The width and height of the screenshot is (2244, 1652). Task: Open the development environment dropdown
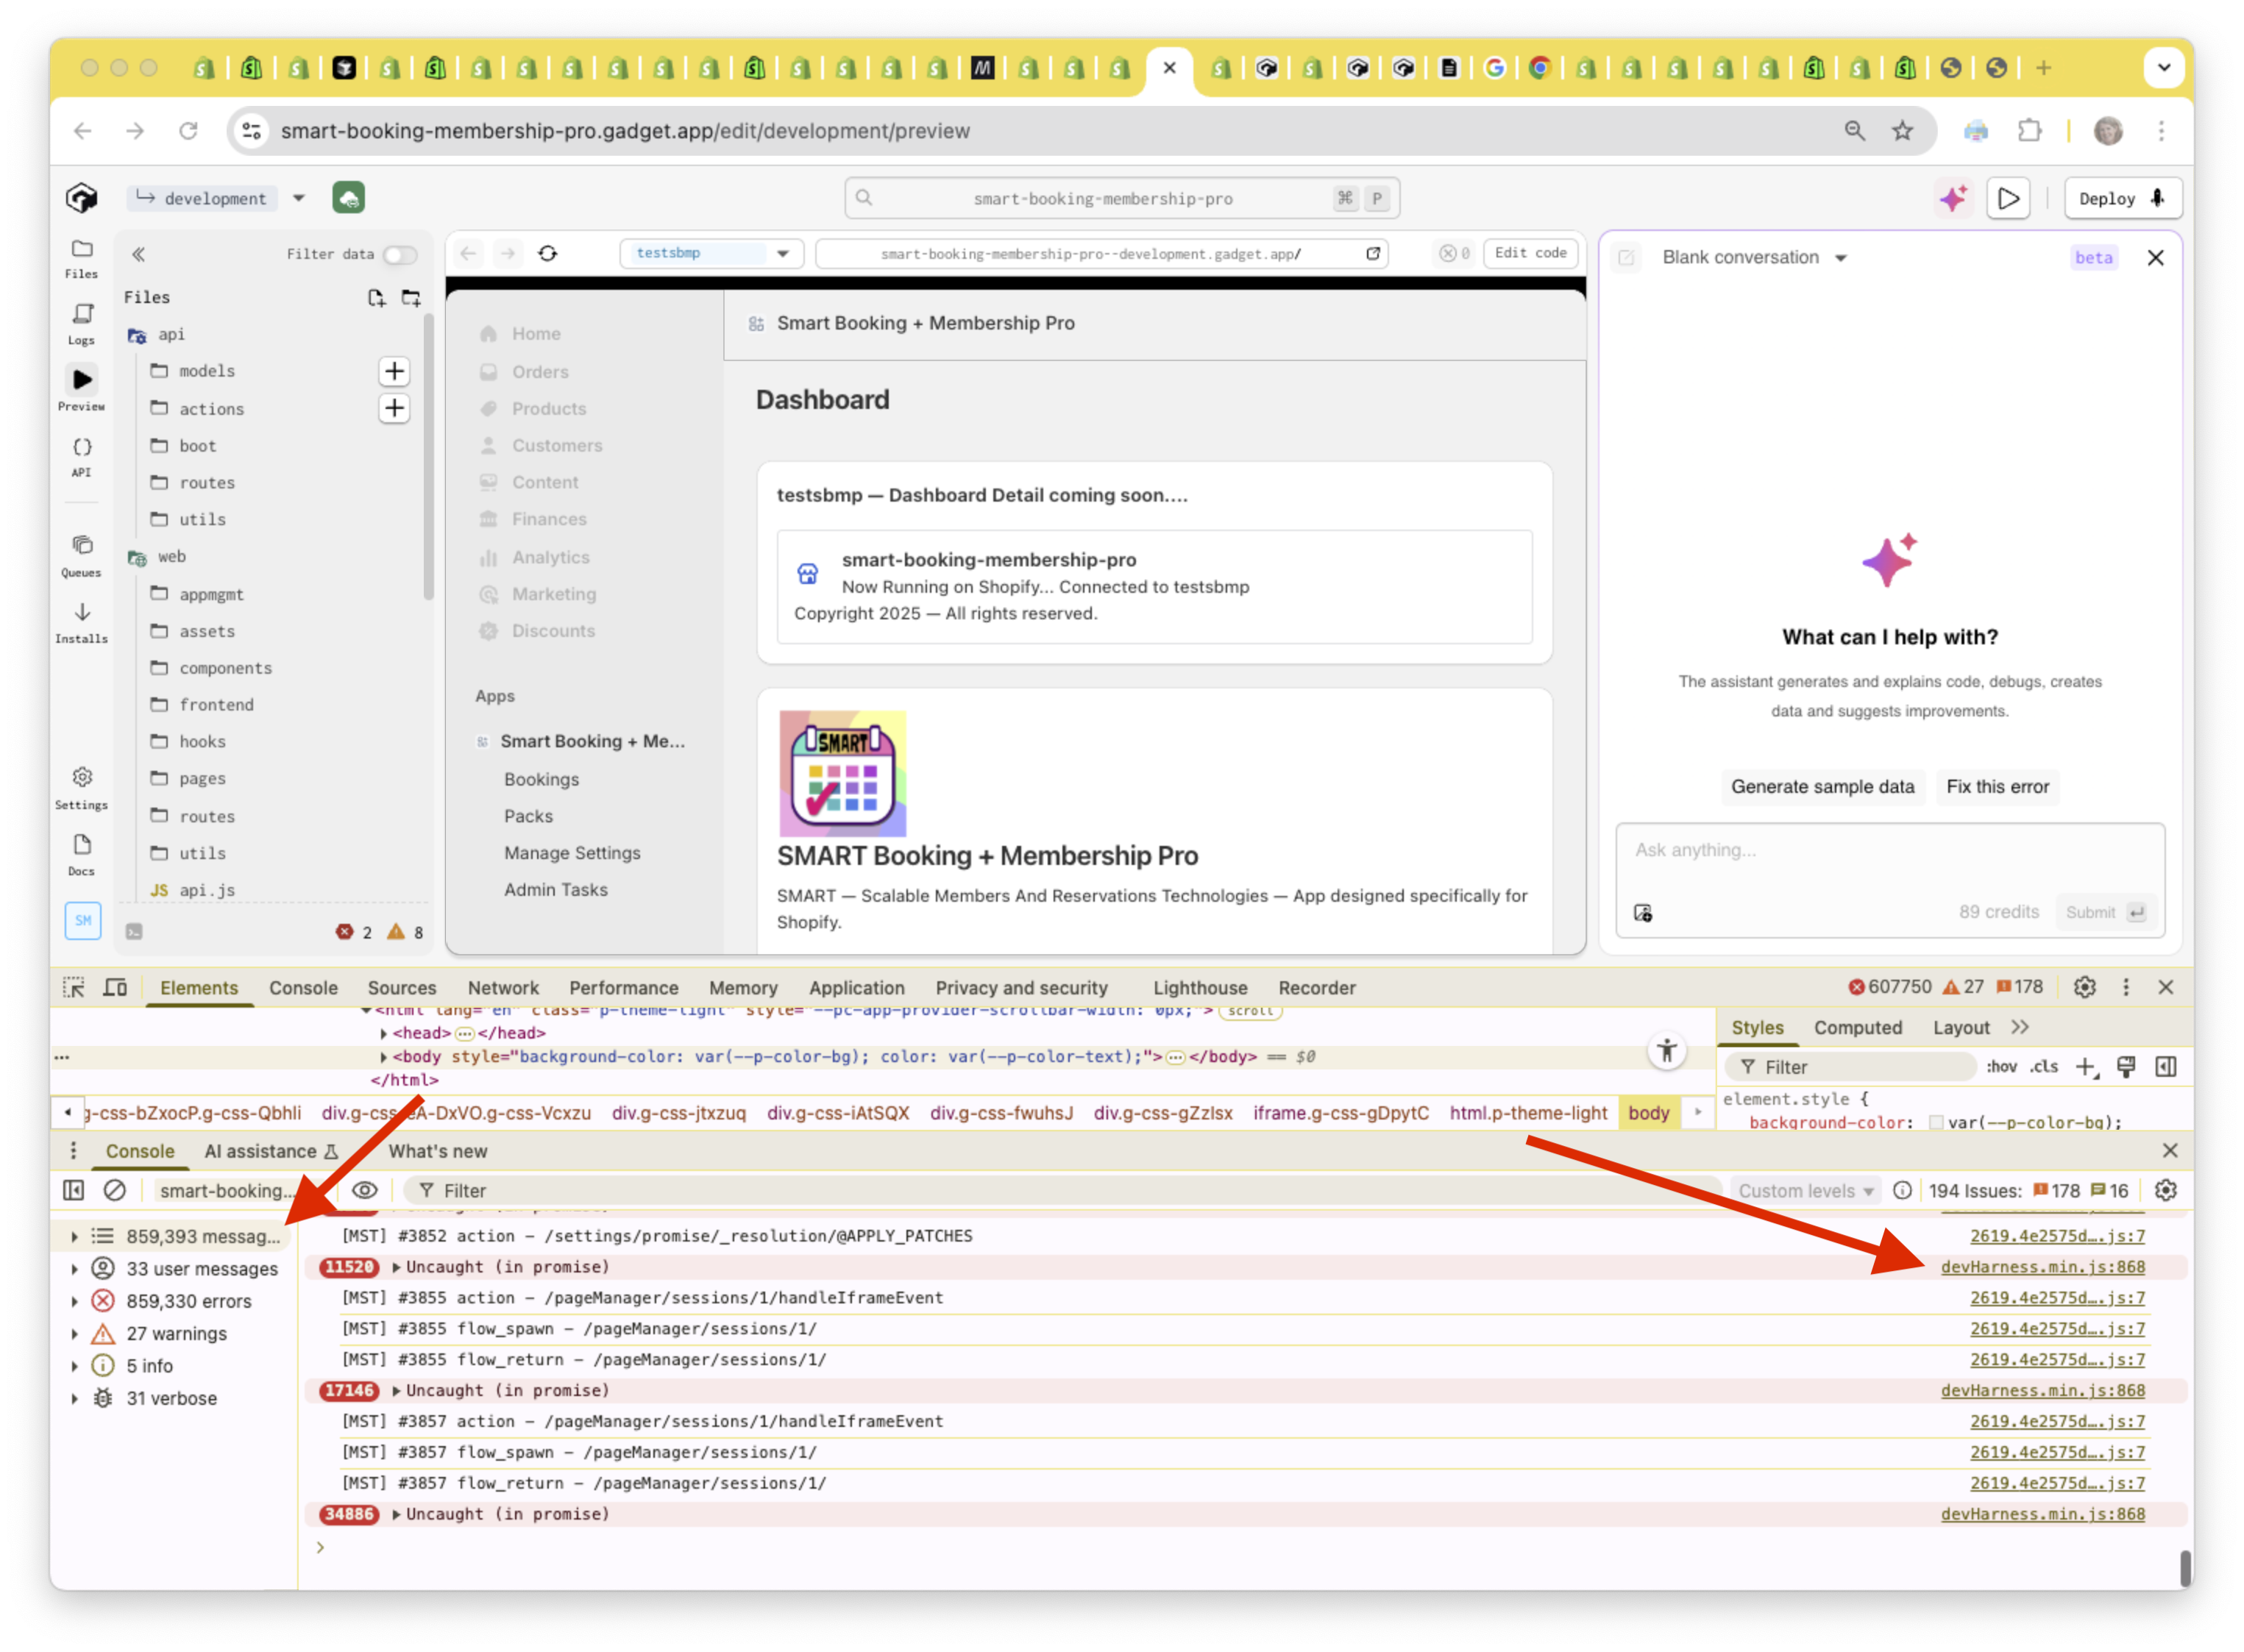[x=298, y=198]
